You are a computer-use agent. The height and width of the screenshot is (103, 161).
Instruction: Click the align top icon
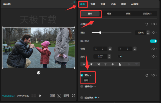point(105,64)
